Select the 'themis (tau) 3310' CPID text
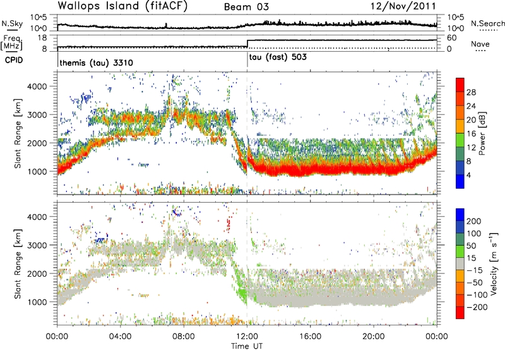 [x=97, y=63]
